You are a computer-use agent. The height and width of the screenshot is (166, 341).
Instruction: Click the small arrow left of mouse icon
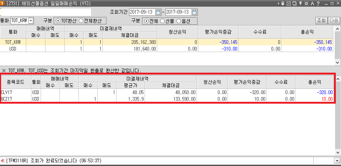point(278,3)
